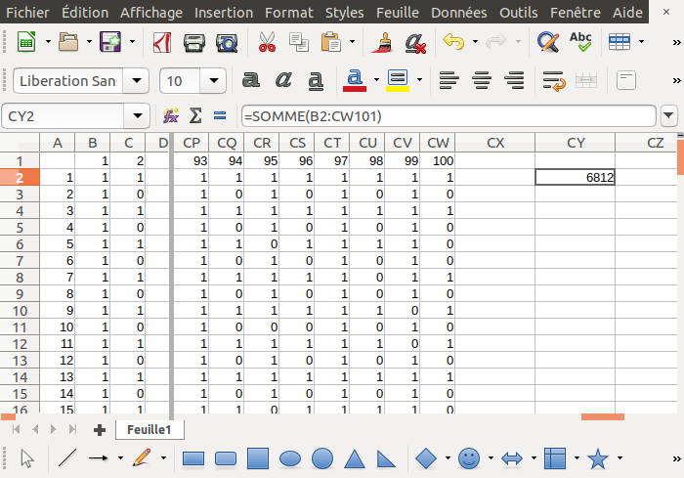Open the font size dropdown
Image resolution: width=684 pixels, height=478 pixels.
click(215, 80)
